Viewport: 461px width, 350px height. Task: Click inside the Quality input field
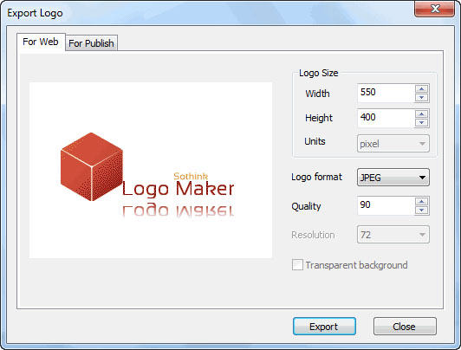tap(386, 205)
